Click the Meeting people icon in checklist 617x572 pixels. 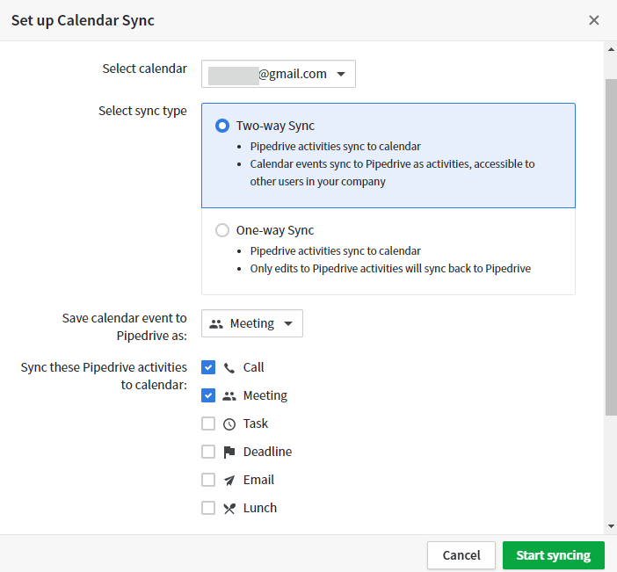[229, 396]
